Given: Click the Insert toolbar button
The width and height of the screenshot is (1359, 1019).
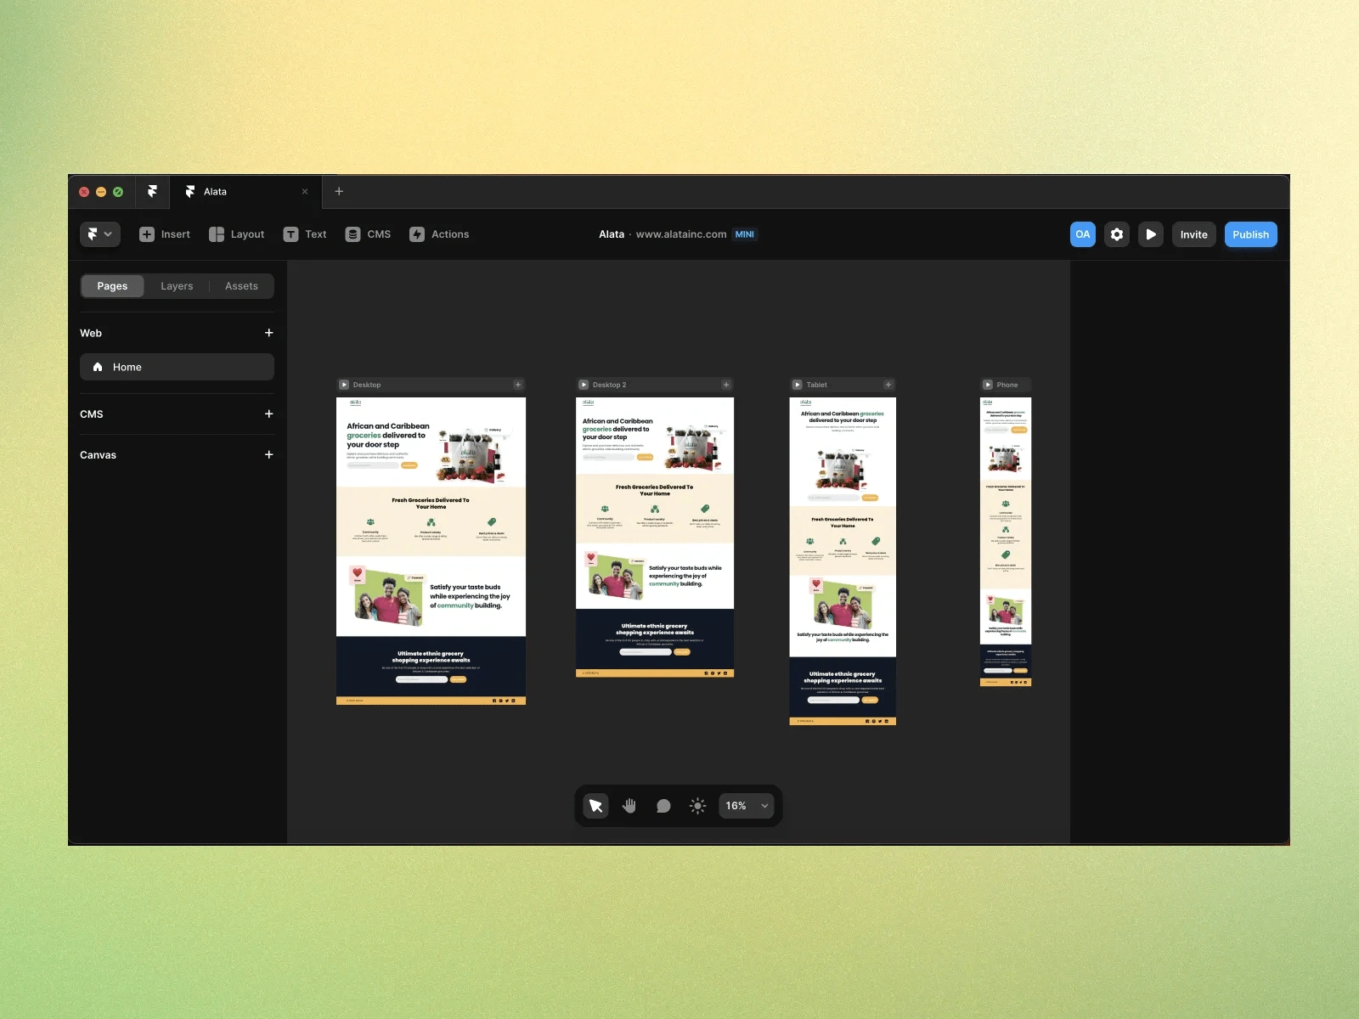Looking at the screenshot, I should click(x=165, y=234).
